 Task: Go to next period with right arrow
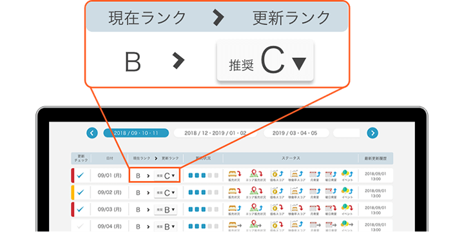pyautogui.click(x=372, y=133)
